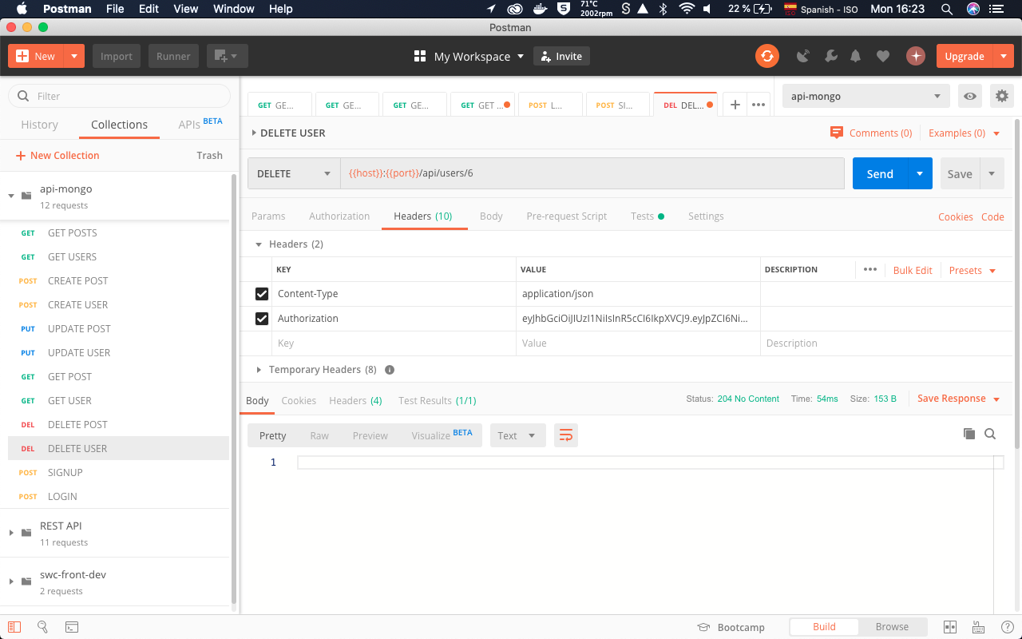Open the notifications bell
This screenshot has width=1022, height=639.
tap(856, 56)
